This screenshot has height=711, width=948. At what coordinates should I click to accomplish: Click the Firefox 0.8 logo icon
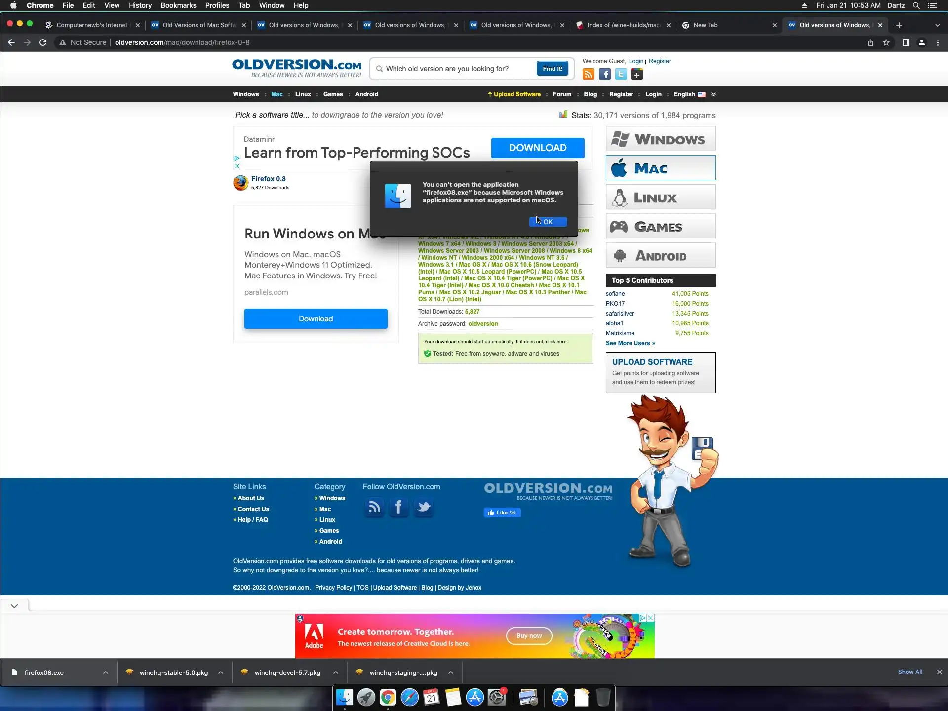241,183
